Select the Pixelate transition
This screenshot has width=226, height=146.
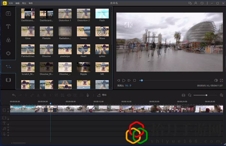click(x=47, y=31)
